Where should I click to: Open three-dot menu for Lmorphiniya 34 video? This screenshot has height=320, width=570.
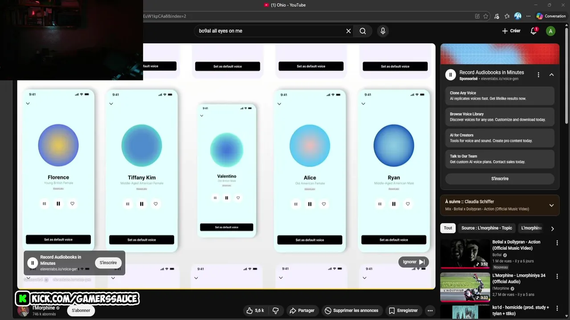[557, 276]
